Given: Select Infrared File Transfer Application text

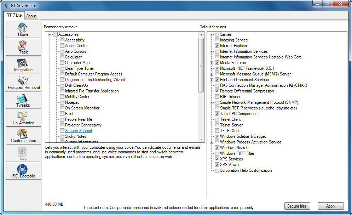Looking at the screenshot, I should point(92,91).
